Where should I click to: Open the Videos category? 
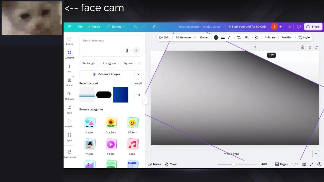click(111, 147)
